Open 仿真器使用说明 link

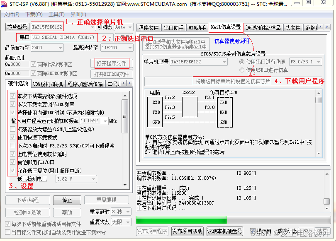click(232, 41)
